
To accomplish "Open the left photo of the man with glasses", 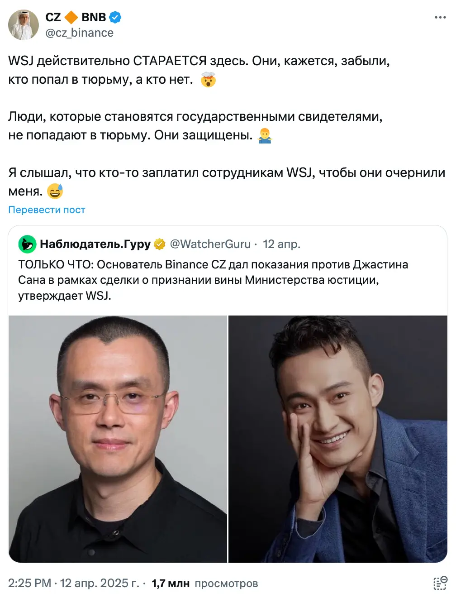I will coord(118,439).
